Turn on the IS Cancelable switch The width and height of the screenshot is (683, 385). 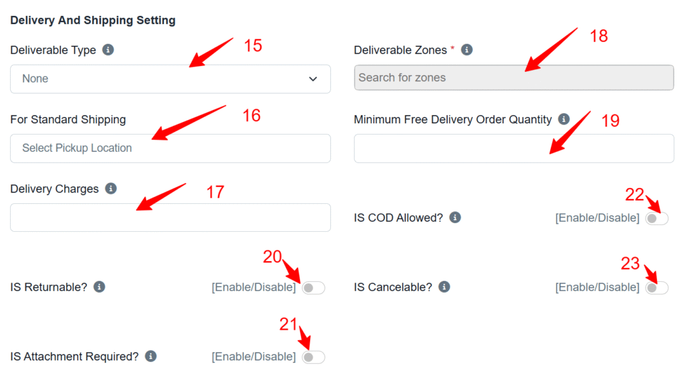[x=657, y=288]
